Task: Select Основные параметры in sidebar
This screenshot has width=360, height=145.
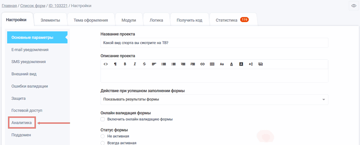Action: [x=37, y=37]
